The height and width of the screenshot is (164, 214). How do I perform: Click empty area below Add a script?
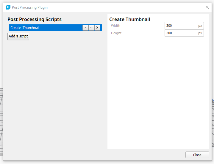54,95
